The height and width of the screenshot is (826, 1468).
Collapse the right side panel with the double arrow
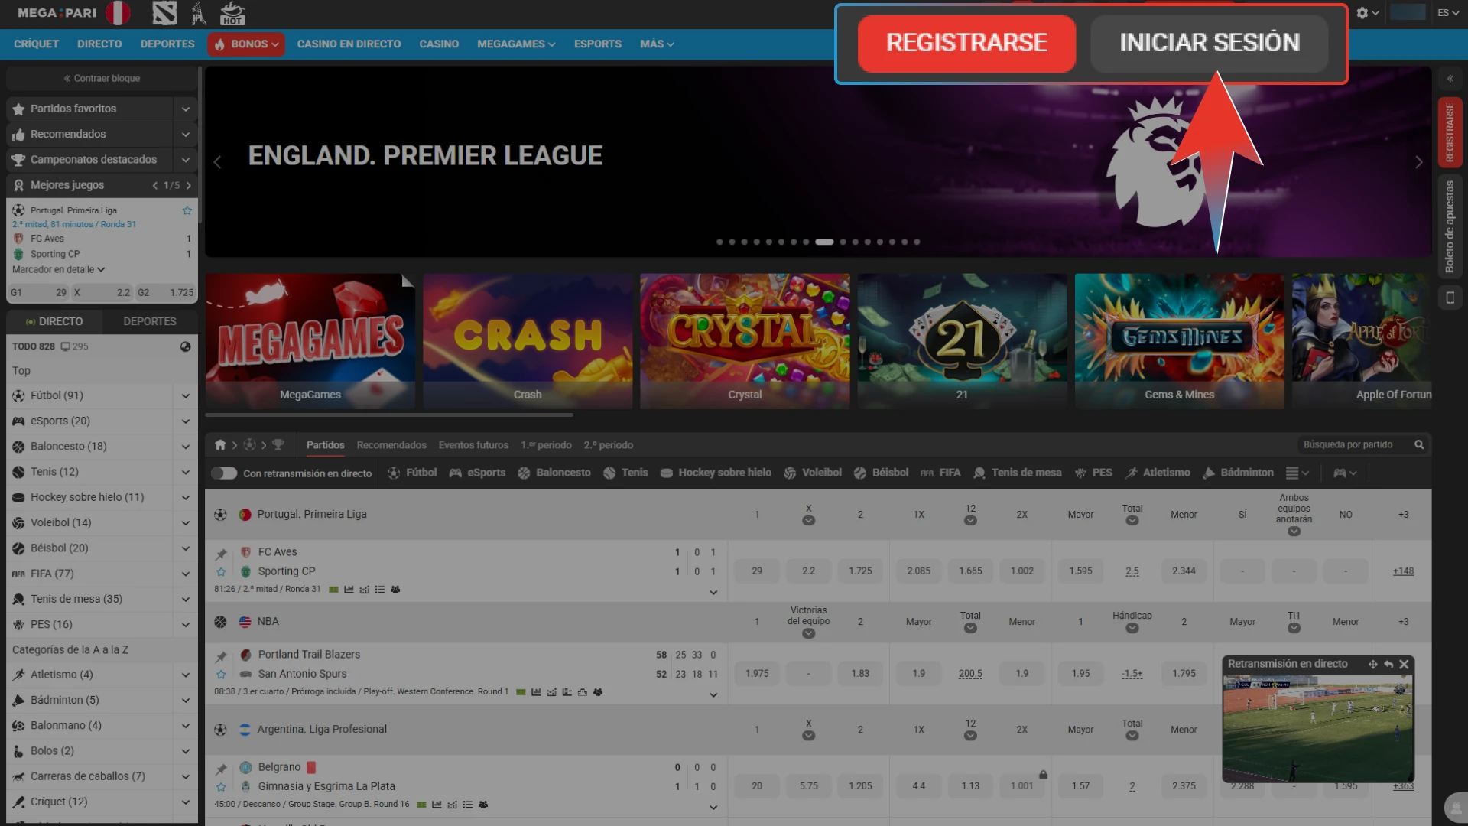tap(1450, 79)
